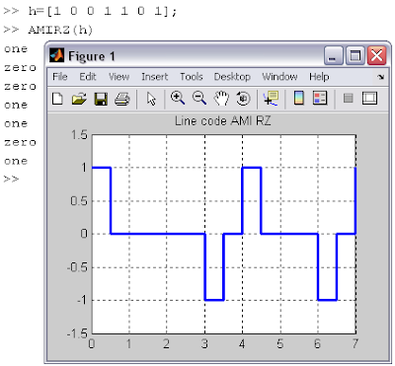395x366 pixels.
Task: Close the Figure 1 window
Action: pyautogui.click(x=376, y=55)
